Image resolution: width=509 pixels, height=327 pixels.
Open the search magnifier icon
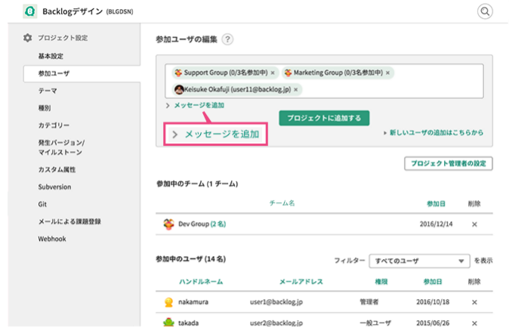tap(485, 11)
